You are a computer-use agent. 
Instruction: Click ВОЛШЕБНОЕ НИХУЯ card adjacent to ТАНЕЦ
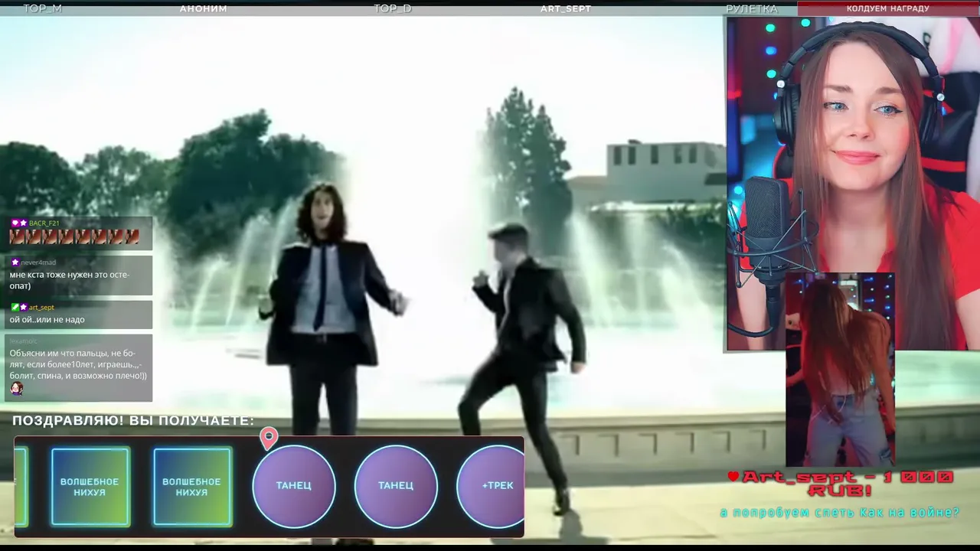click(x=192, y=487)
